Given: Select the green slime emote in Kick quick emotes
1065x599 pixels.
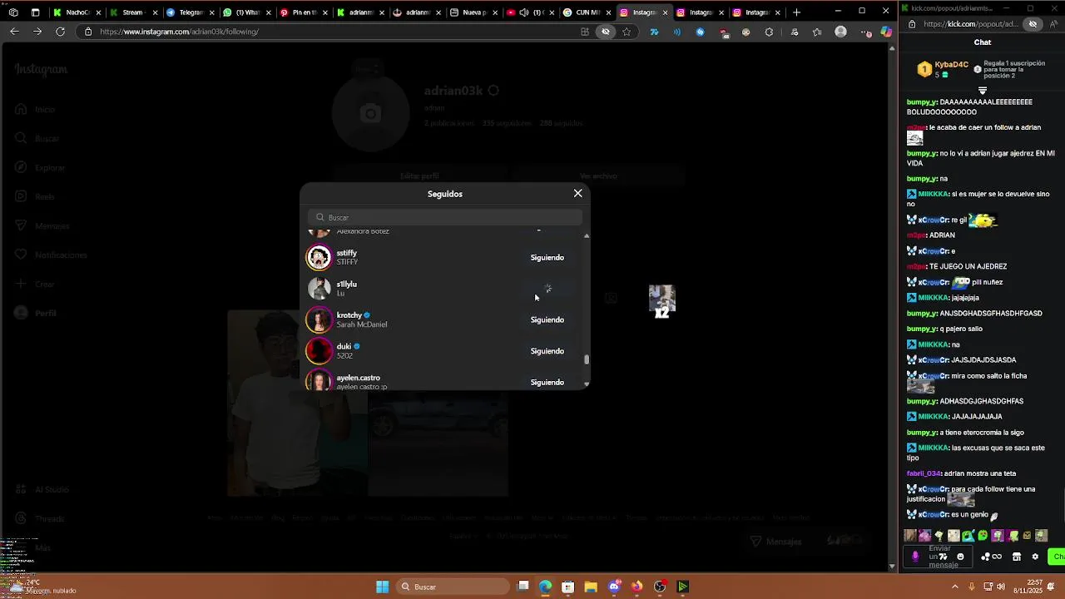Looking at the screenshot, I should tap(983, 536).
